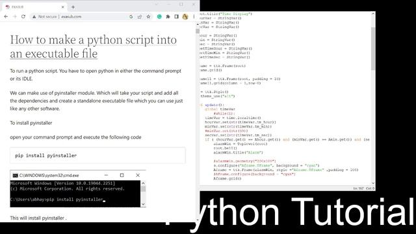Screen dimensions: 416x234
Task: Click the cmd.exe scrollbar thumb
Action: 143,189
